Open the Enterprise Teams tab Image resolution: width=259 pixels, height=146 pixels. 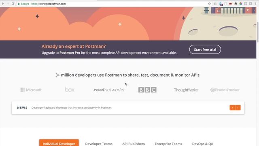[x=168, y=144]
